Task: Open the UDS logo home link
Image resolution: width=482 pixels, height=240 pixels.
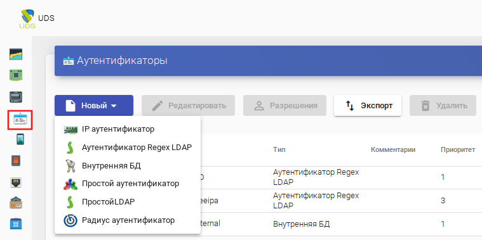Action: click(x=28, y=18)
